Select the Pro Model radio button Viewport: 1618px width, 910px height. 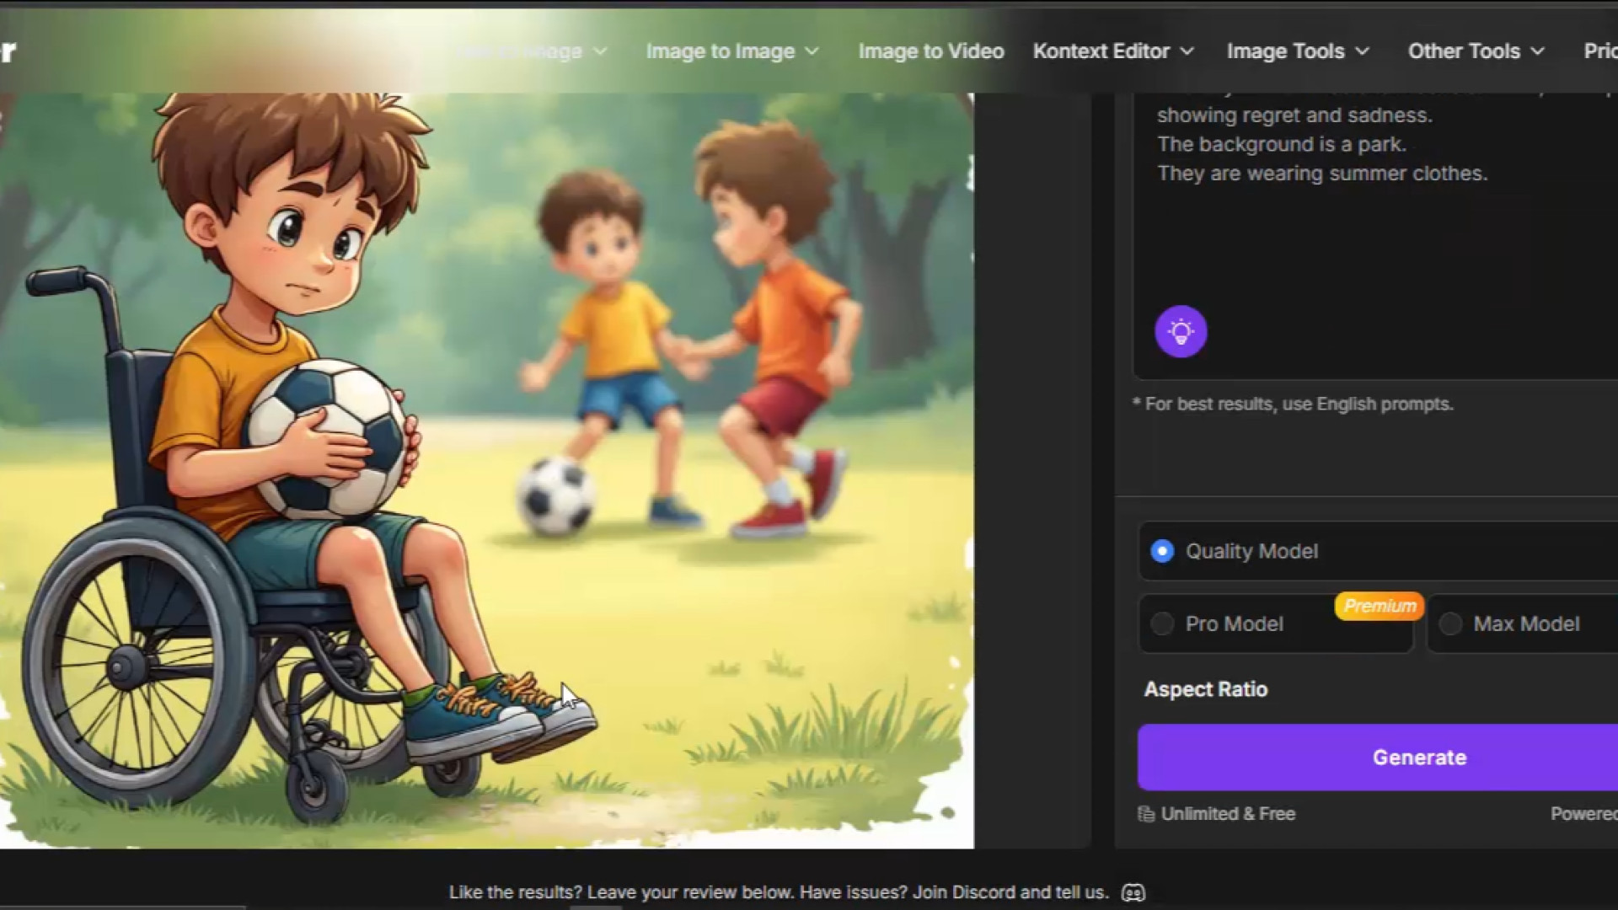(x=1162, y=624)
